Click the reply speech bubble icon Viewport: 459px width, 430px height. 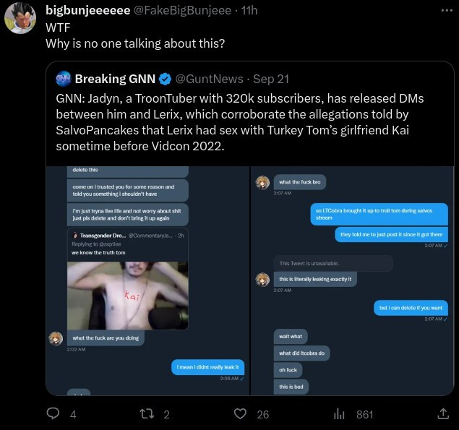53,413
